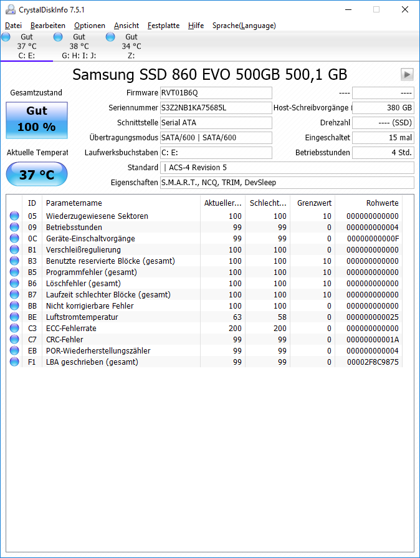Click the Aktuelle Temperat label
Viewport: 420px width, 558px height.
pos(37,153)
